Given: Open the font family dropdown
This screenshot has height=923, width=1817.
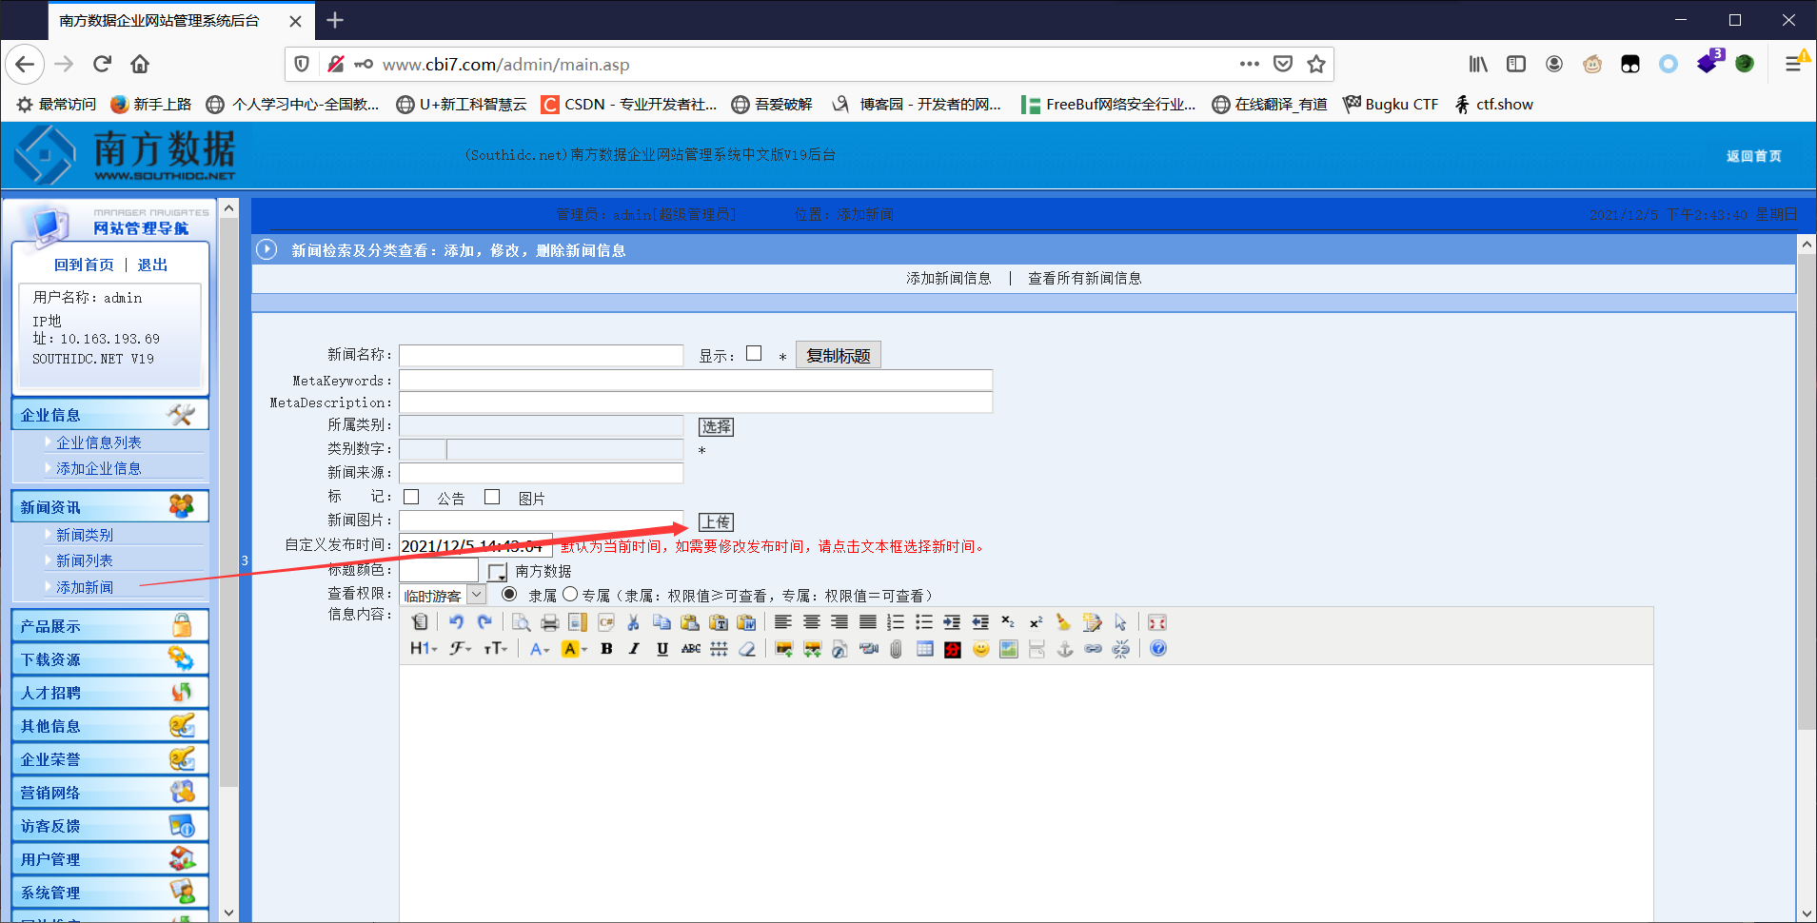Looking at the screenshot, I should pyautogui.click(x=461, y=649).
